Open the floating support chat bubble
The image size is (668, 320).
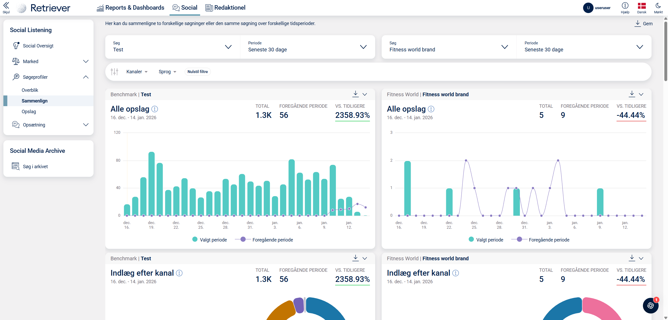(x=650, y=305)
